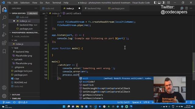Open Customize Layout icon
This screenshot has height=109, width=195.
tap(168, 3)
